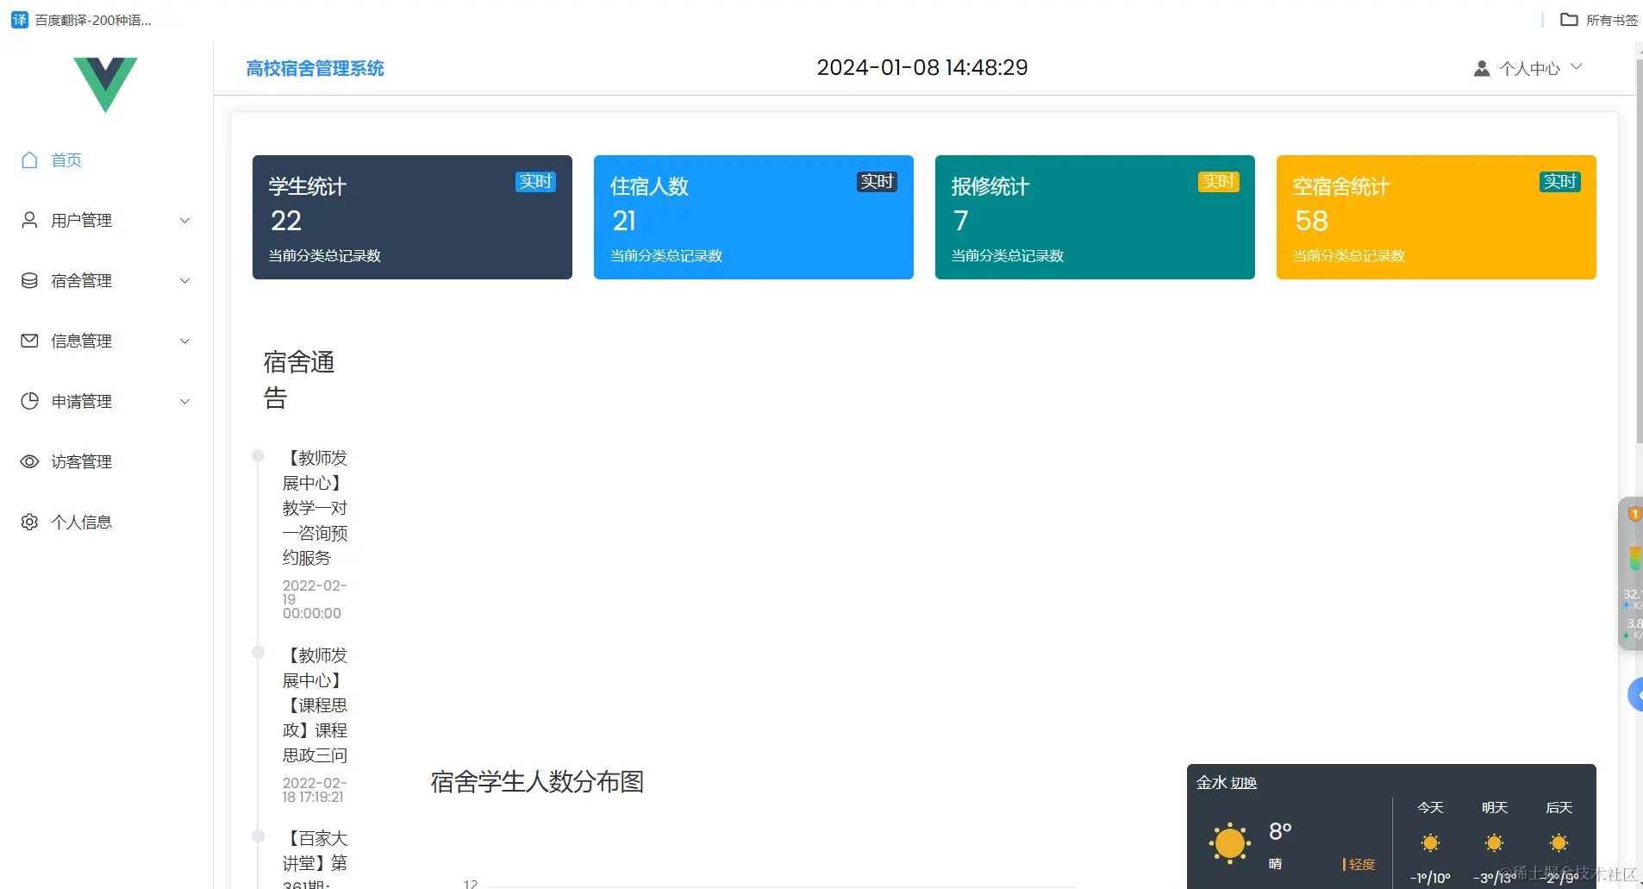
Task: Expand the 信息管理 submenu arrow
Action: pos(184,341)
